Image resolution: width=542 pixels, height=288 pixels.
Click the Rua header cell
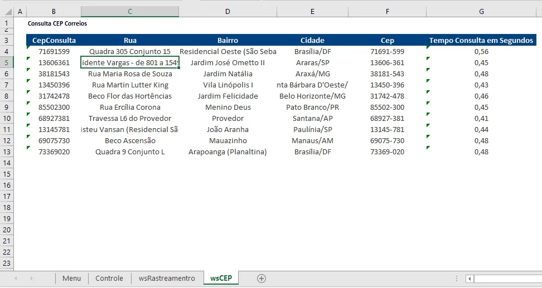coord(130,40)
